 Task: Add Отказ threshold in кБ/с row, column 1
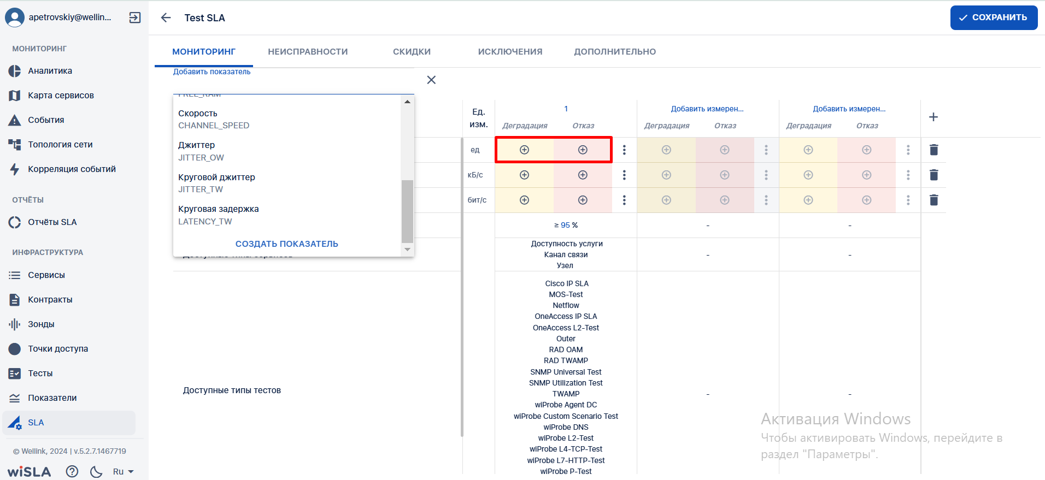pyautogui.click(x=583, y=175)
